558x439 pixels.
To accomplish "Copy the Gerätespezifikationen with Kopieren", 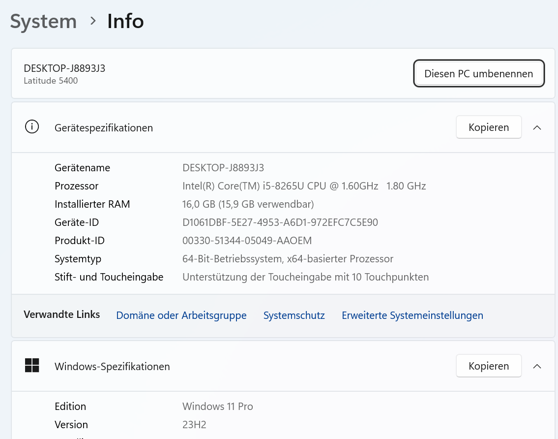I will (489, 127).
